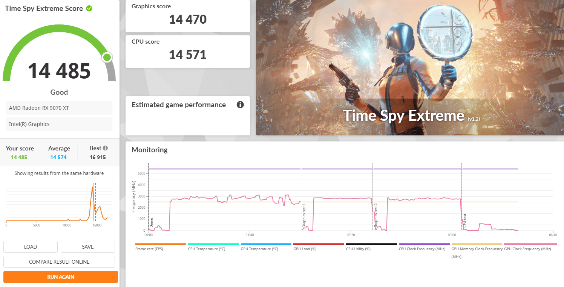This screenshot has height=287, width=564.
Task: Click the LOAD button
Action: click(x=31, y=247)
